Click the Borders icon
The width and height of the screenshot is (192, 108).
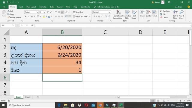tap(38, 16)
